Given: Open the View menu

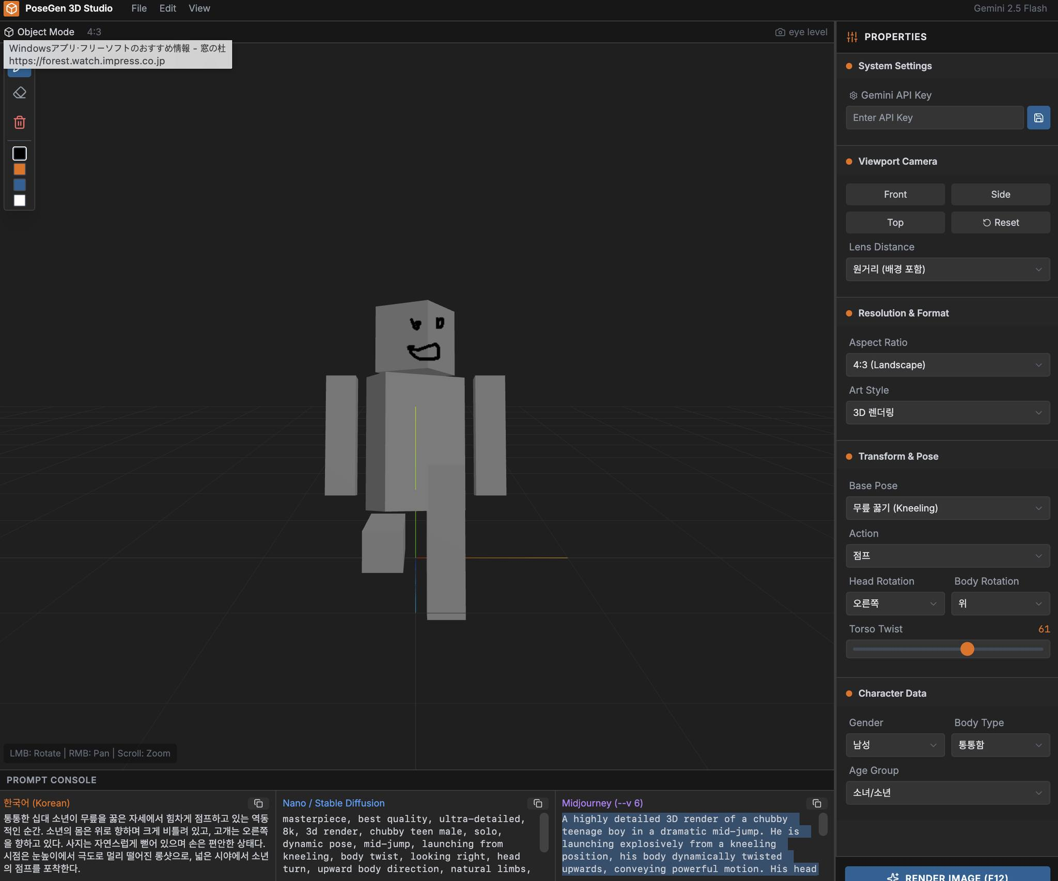Looking at the screenshot, I should click(199, 8).
